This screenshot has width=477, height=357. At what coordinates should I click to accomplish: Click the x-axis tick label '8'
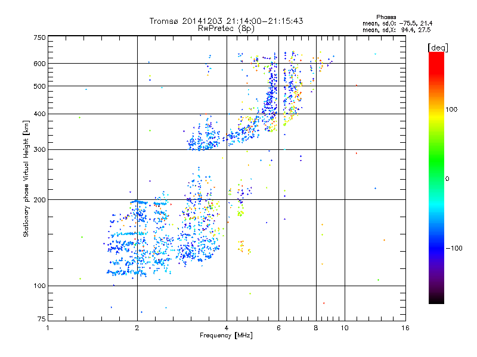pos(316,328)
